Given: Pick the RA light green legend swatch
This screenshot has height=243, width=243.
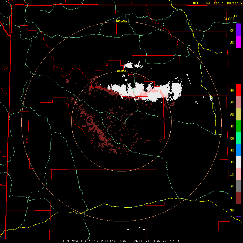Looking at the screenshot, I should coord(238,138).
